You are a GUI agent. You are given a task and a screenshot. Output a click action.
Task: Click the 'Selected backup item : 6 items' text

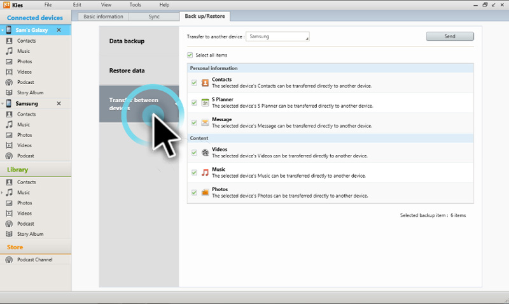click(433, 215)
